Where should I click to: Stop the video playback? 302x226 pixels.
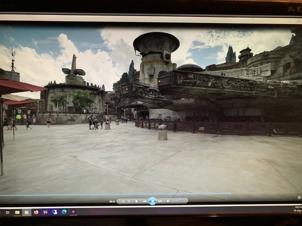(137, 201)
